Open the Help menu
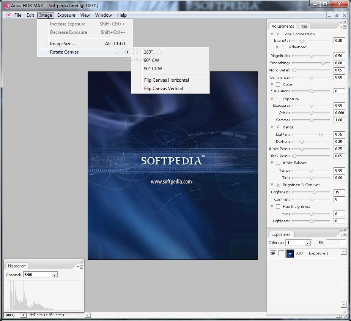The width and height of the screenshot is (351, 321). click(122, 15)
